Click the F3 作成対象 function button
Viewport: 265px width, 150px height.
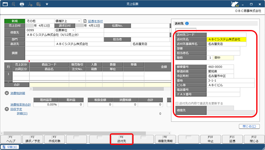(x=54, y=139)
